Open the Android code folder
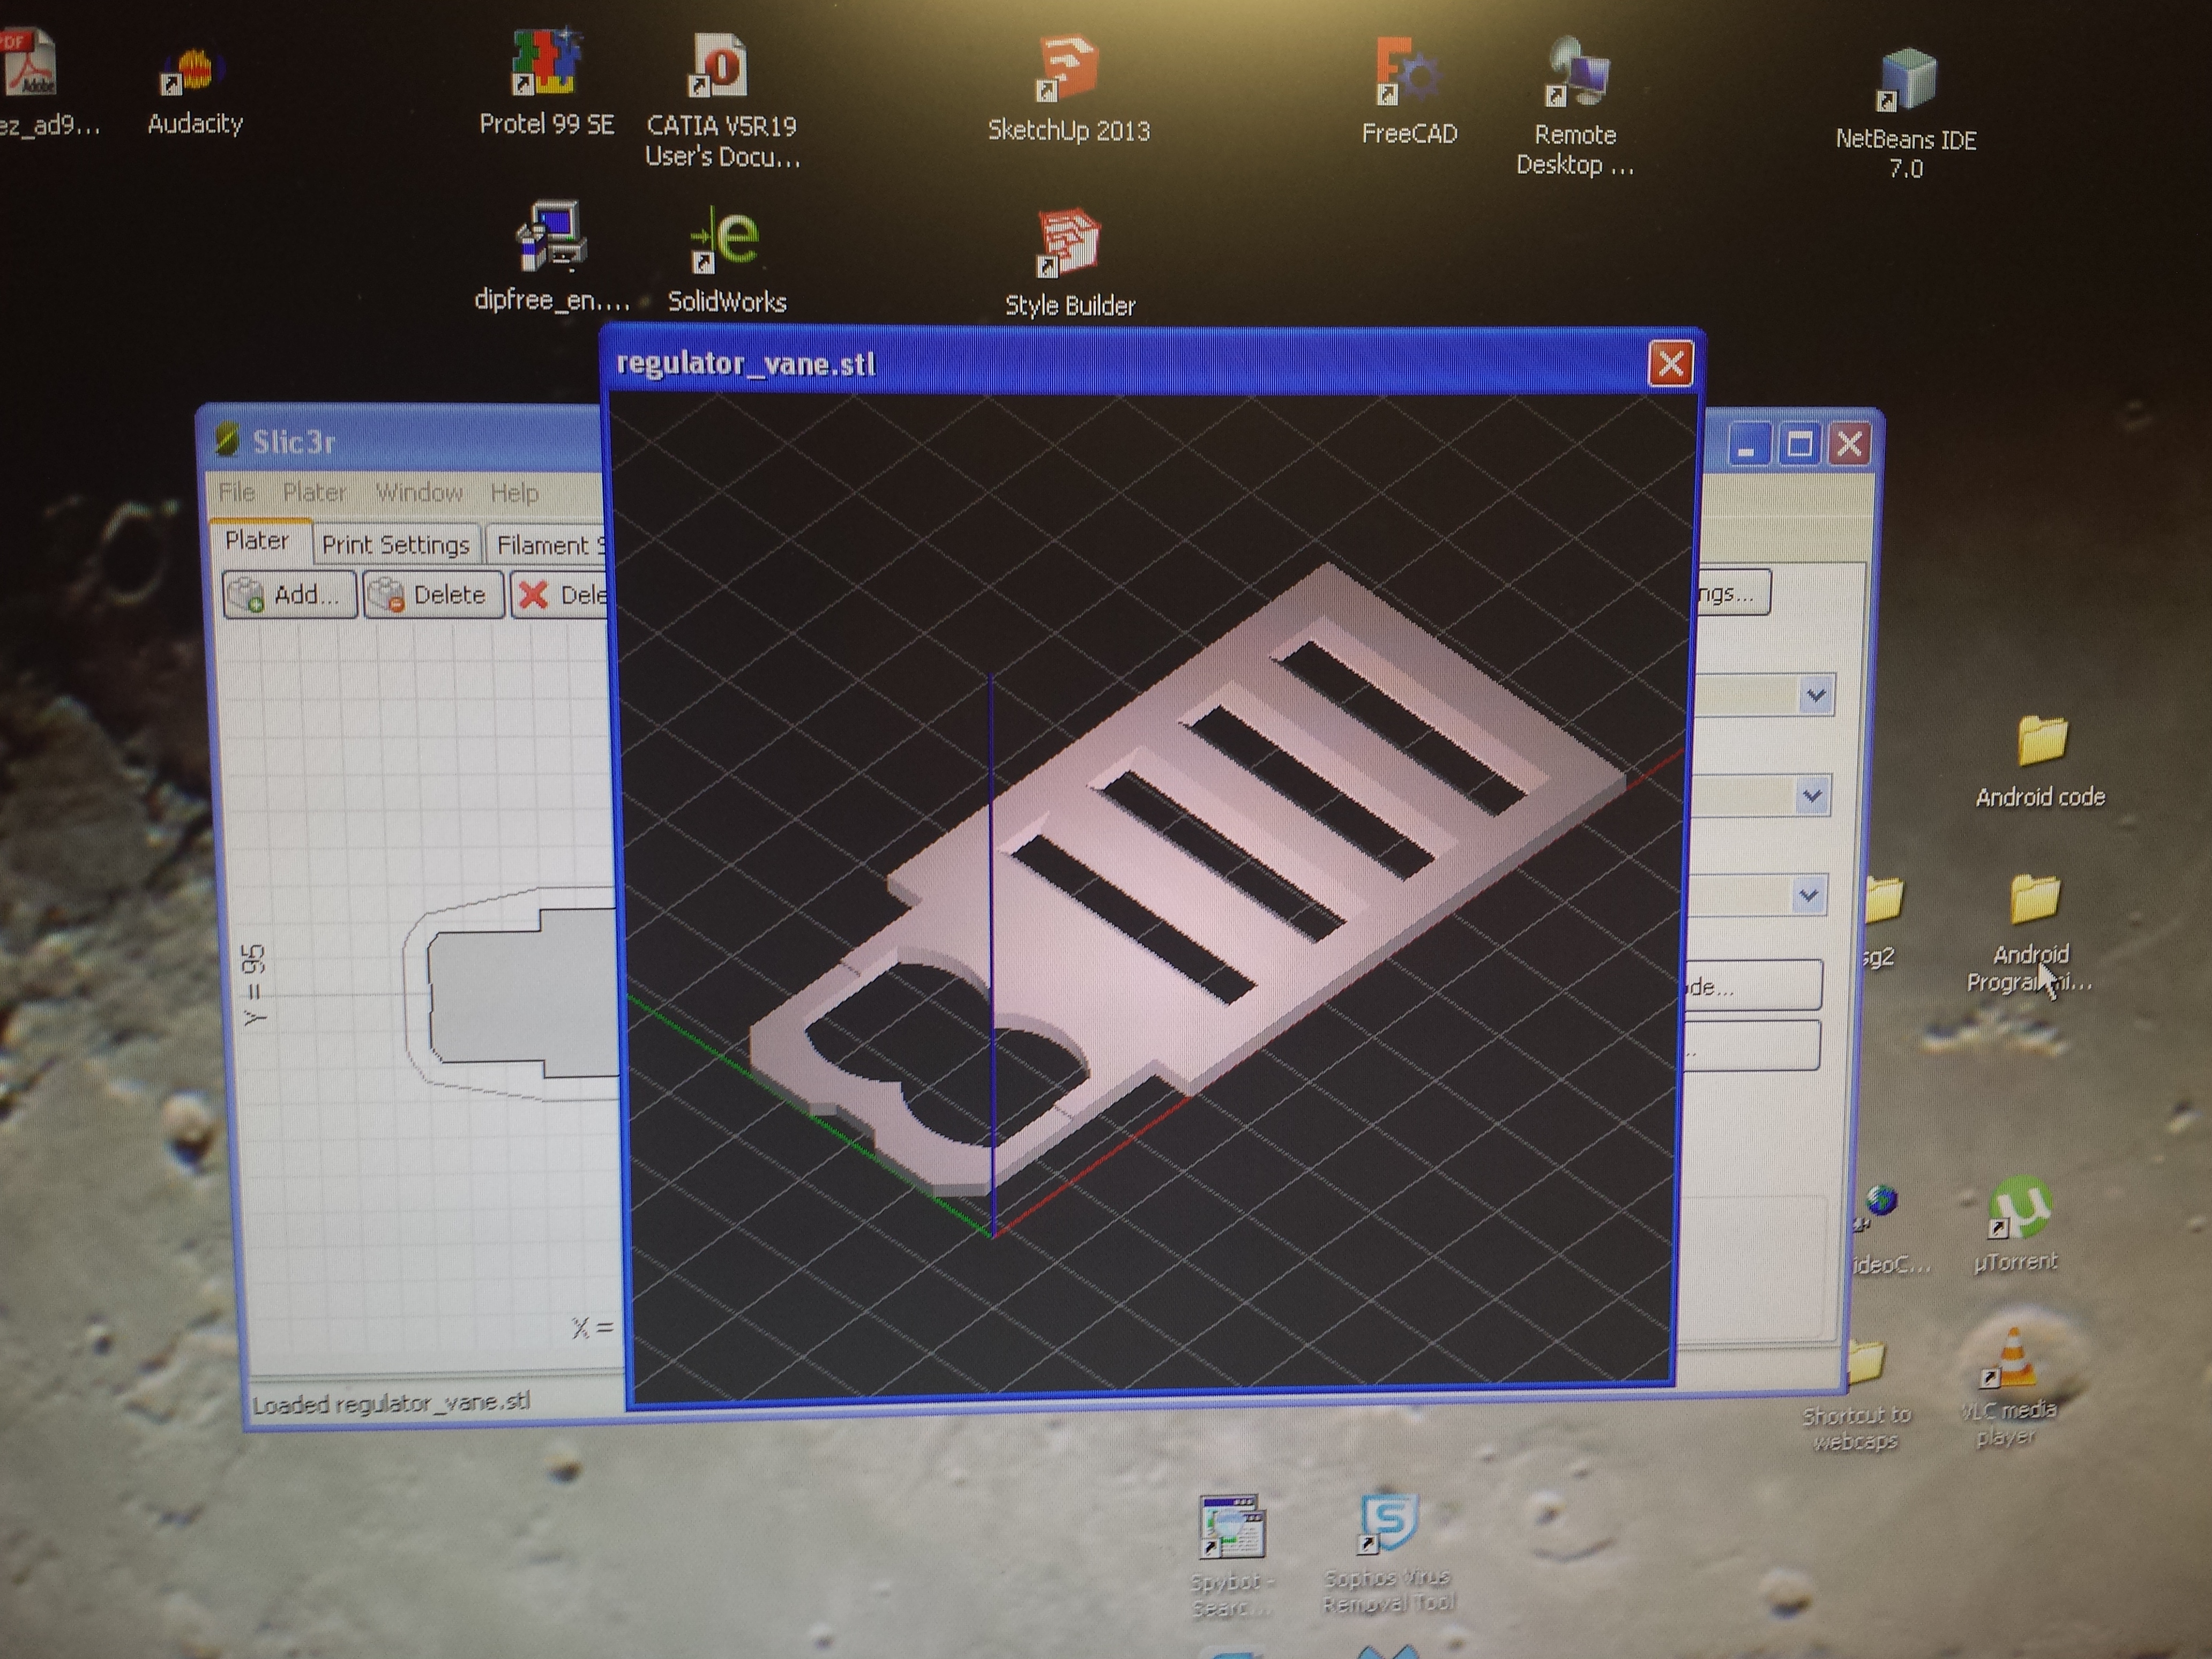 point(2040,742)
